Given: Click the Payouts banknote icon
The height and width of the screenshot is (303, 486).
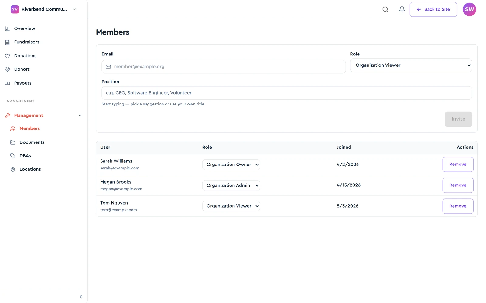Looking at the screenshot, I should 8,83.
